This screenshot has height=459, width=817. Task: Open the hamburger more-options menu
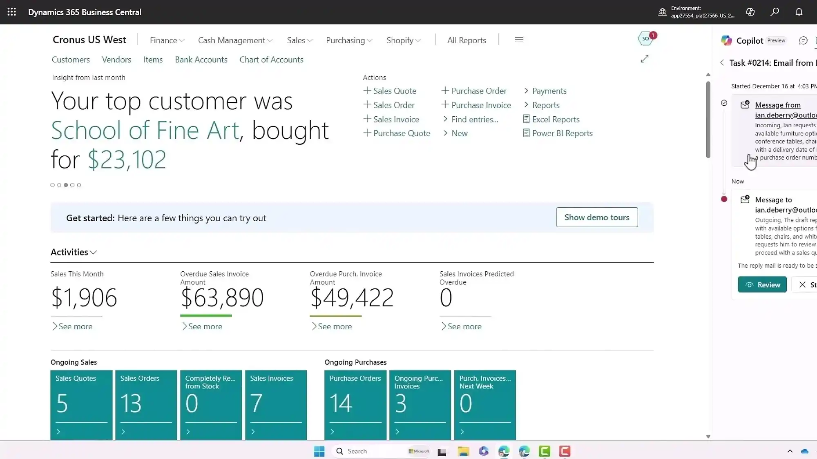coord(519,40)
